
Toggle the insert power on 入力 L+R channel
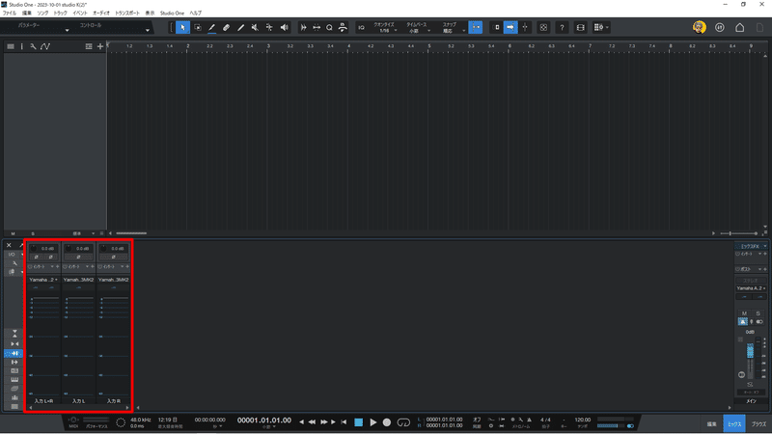[x=30, y=267]
